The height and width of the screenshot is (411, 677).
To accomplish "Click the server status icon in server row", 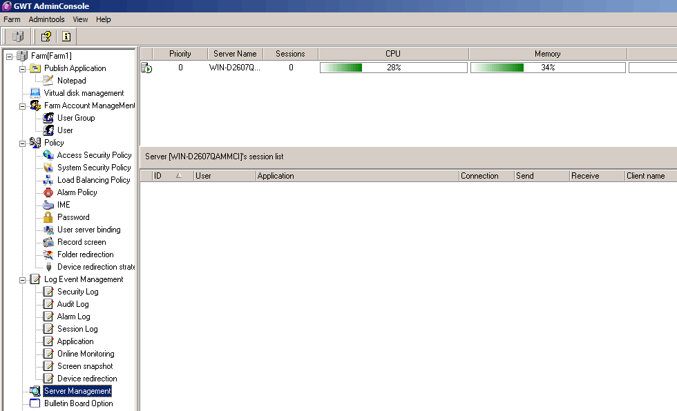I will click(146, 68).
